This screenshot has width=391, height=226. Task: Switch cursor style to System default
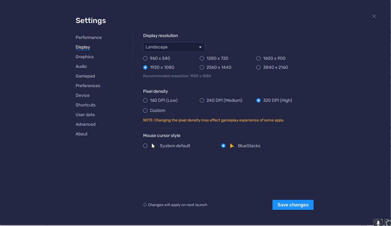point(145,146)
